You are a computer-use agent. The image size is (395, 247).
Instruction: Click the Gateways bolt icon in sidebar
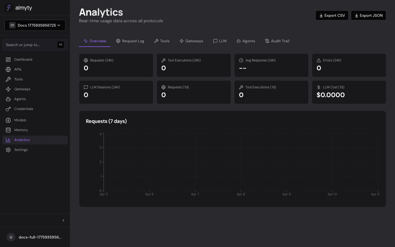tap(8, 89)
